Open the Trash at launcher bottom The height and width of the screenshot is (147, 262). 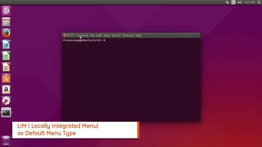tap(6, 140)
